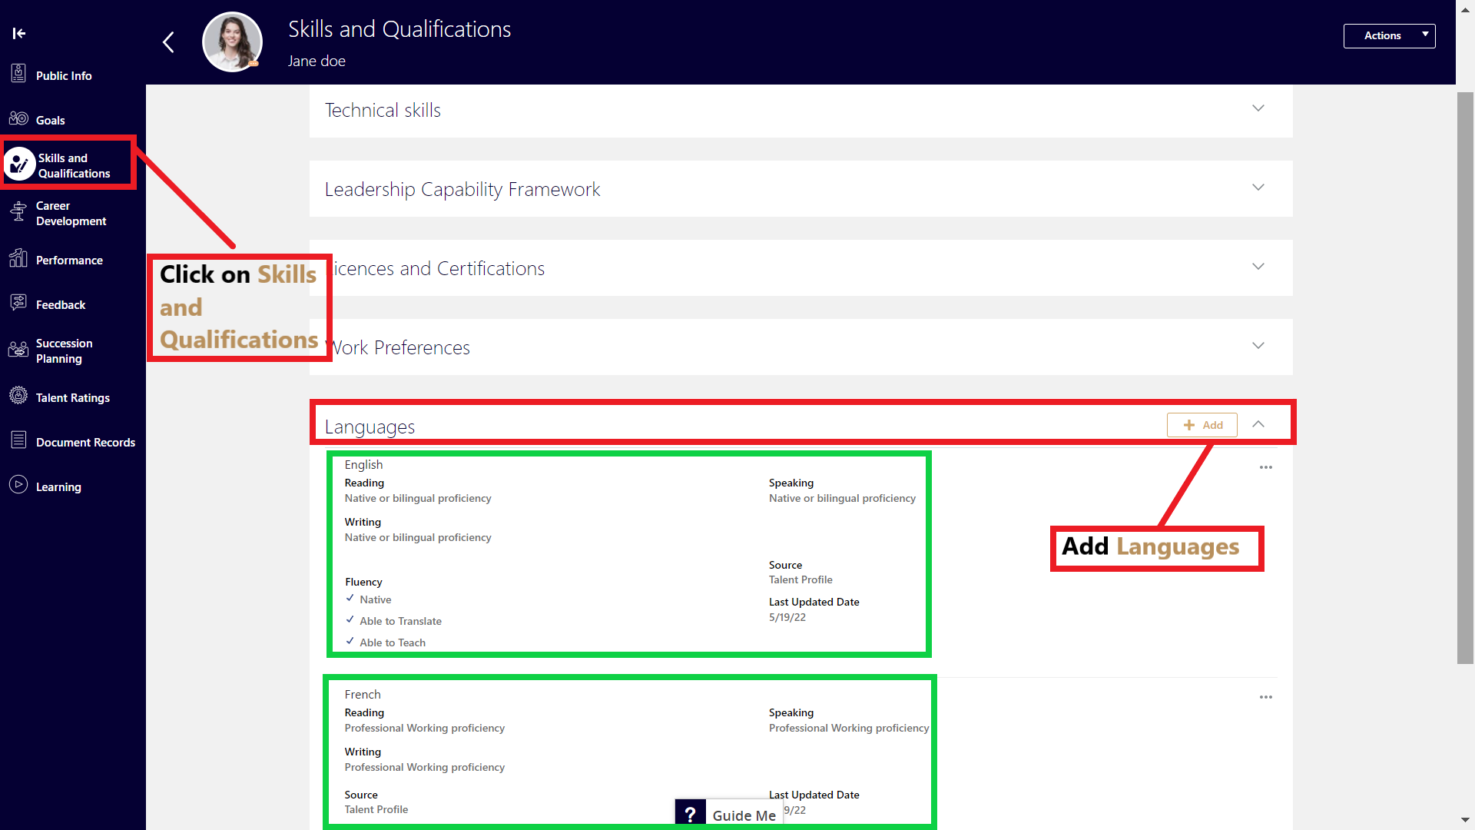Collapse the Languages section
Image resolution: width=1475 pixels, height=830 pixels.
coord(1258,424)
